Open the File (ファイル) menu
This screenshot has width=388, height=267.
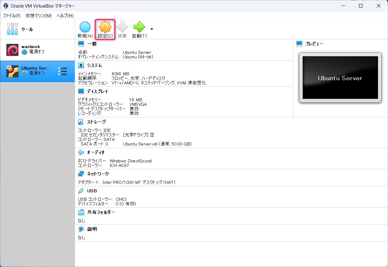pos(12,15)
